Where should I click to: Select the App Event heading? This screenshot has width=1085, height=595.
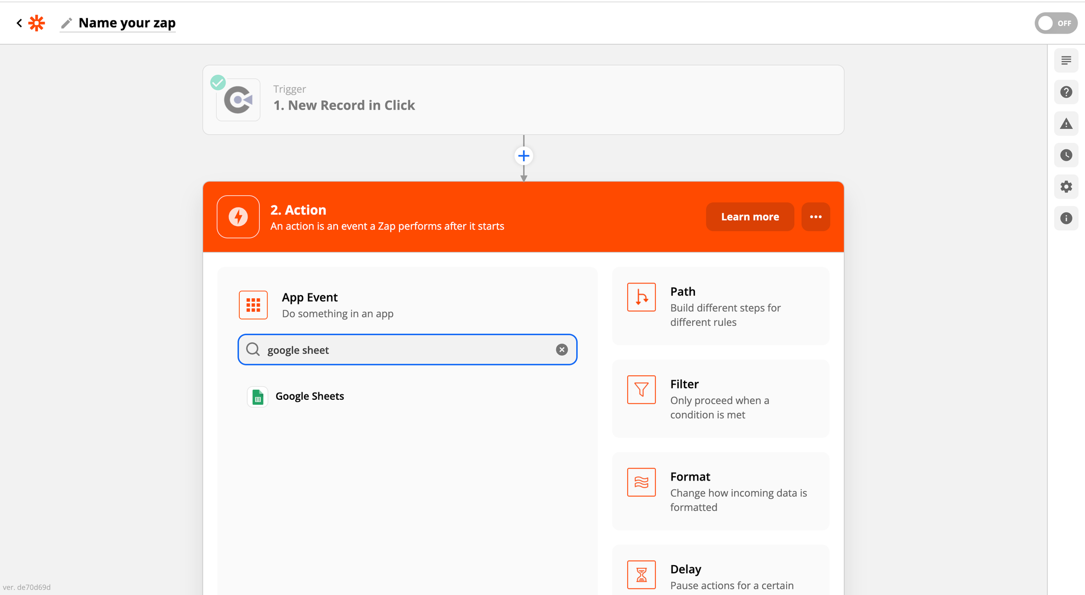pyautogui.click(x=310, y=297)
